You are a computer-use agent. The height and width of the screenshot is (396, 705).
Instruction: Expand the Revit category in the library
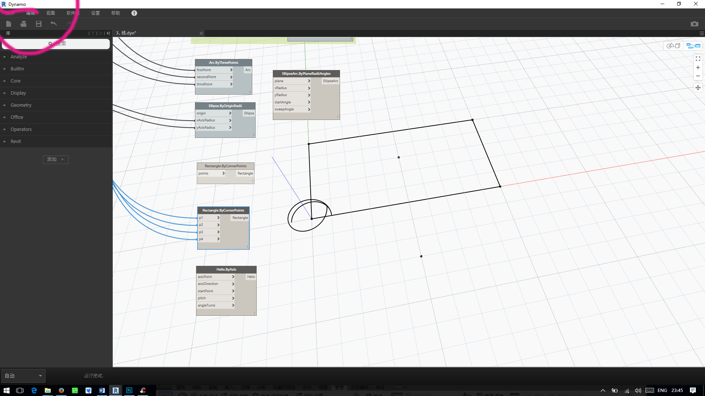(15, 141)
